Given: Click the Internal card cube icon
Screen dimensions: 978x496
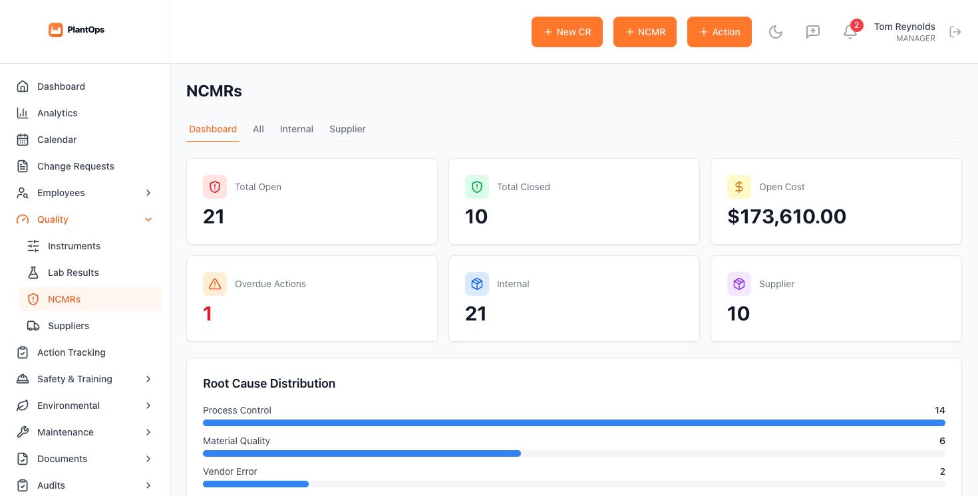Looking at the screenshot, I should (x=477, y=285).
